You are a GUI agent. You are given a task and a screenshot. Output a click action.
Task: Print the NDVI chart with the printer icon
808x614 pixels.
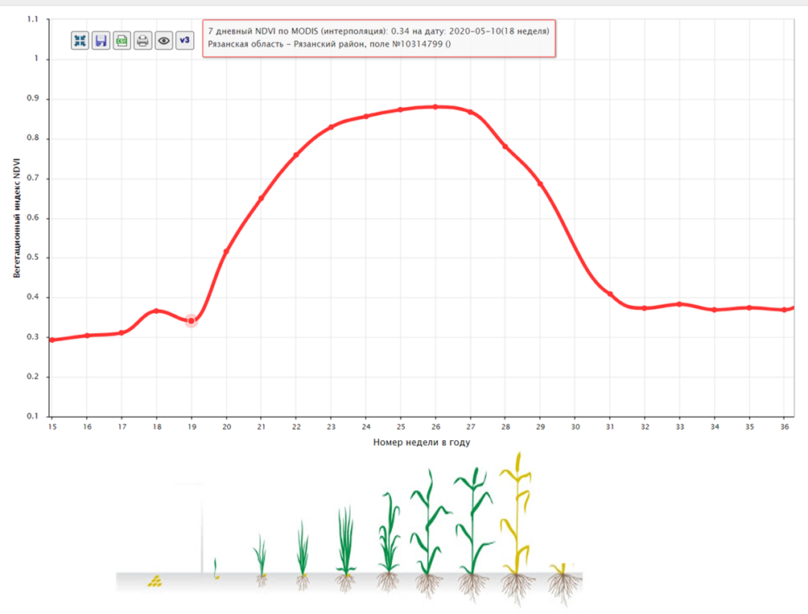[142, 41]
